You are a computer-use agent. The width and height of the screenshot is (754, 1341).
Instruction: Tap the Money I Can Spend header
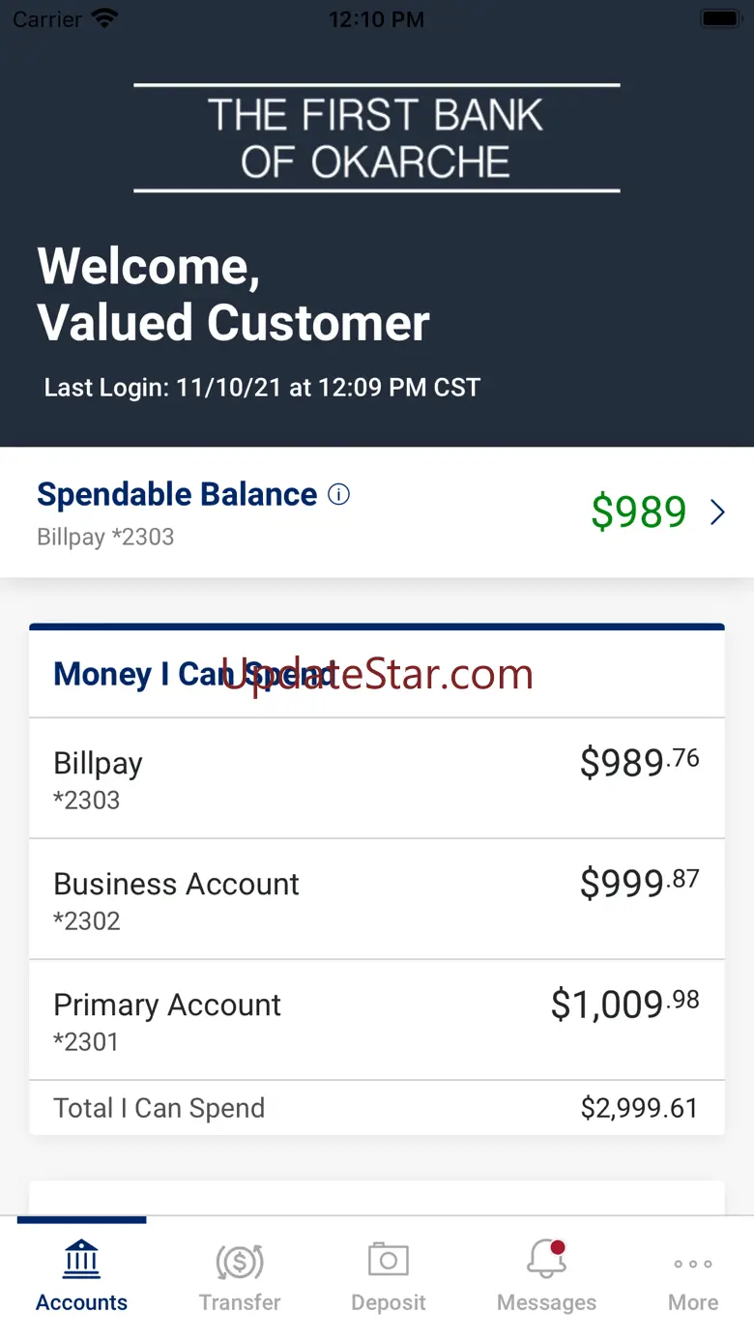click(193, 674)
